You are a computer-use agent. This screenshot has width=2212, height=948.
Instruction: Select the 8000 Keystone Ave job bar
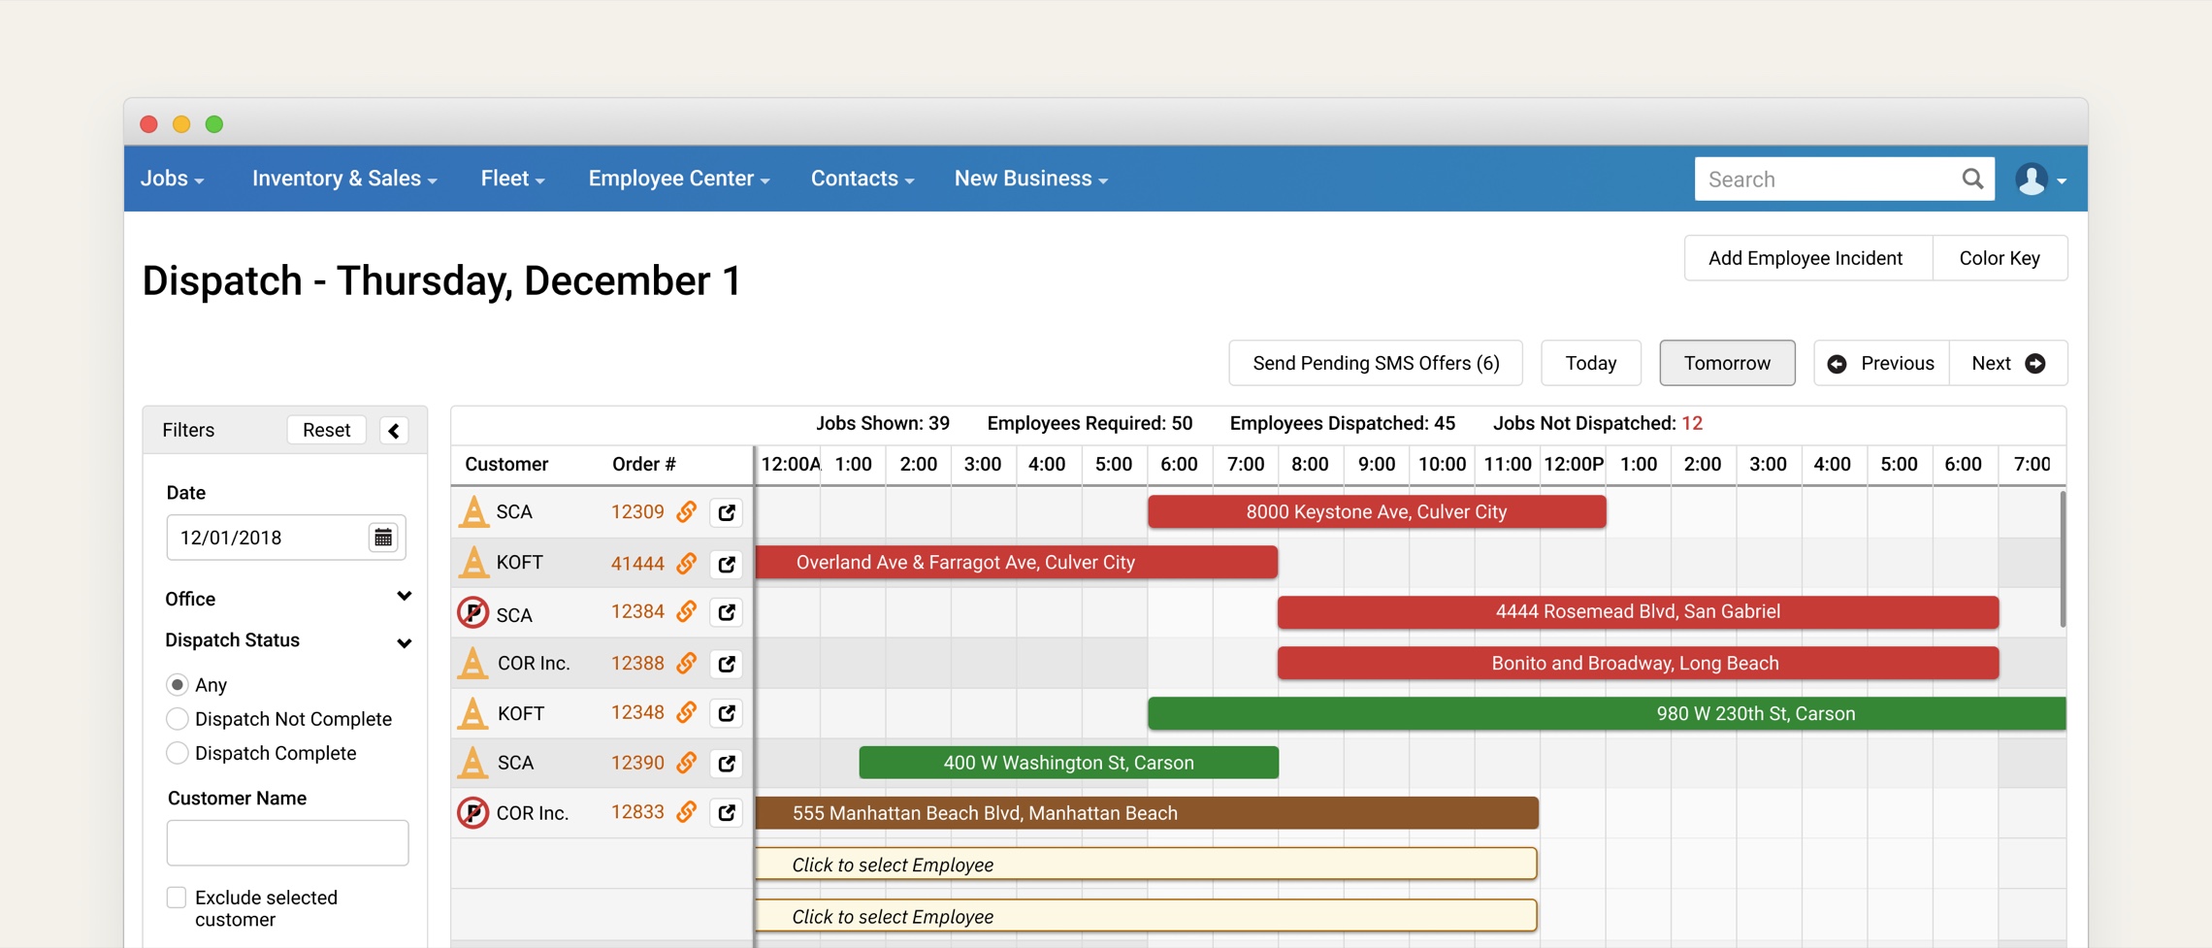pyautogui.click(x=1377, y=511)
